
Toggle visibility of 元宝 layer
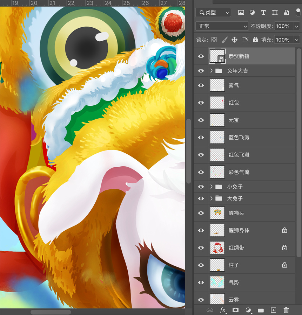[x=201, y=120]
